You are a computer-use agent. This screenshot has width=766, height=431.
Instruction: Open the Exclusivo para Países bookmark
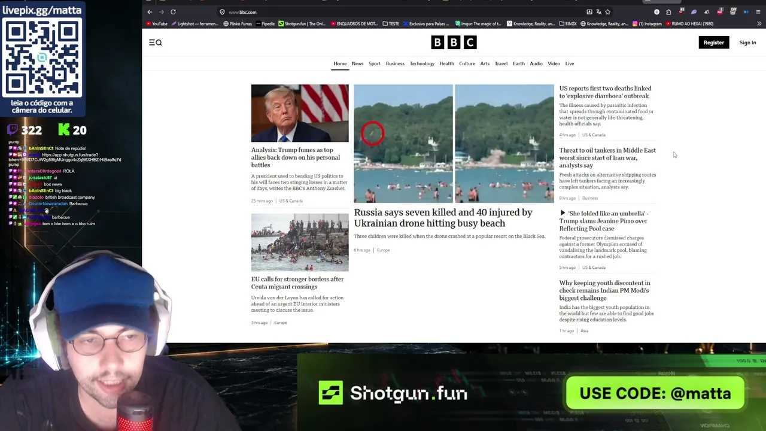426,24
